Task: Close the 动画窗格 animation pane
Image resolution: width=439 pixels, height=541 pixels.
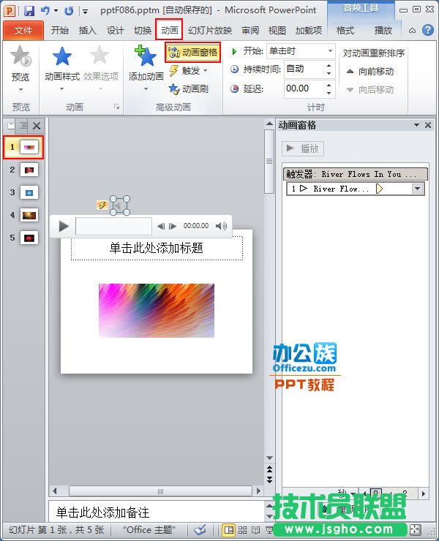Action: click(428, 125)
